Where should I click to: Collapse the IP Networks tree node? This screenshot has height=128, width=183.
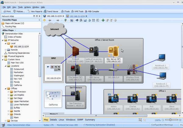[x=2, y=40]
